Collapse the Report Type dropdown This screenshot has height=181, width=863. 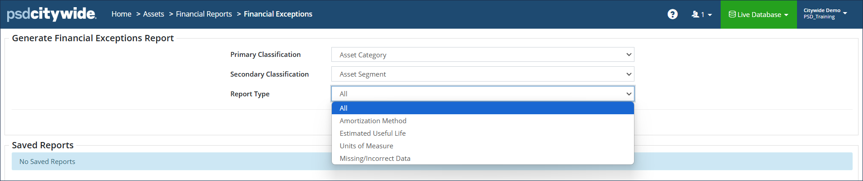[483, 94]
